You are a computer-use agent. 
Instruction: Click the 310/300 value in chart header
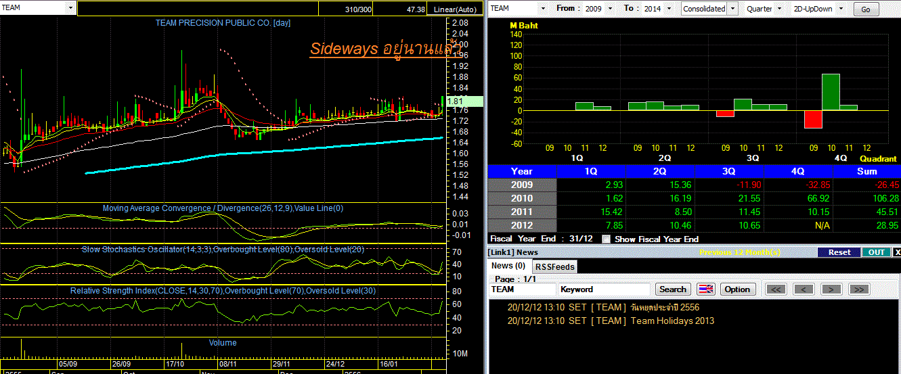[358, 9]
